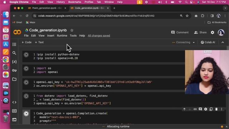
Task: Open the find and replace search icon in Colab sidebar
Action: coord(14,53)
